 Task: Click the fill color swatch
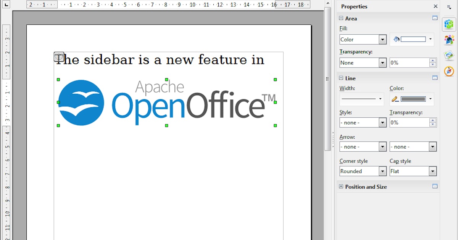point(413,39)
